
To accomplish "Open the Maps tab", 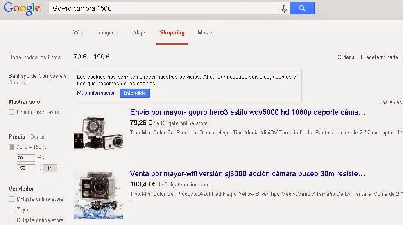I will [140, 33].
